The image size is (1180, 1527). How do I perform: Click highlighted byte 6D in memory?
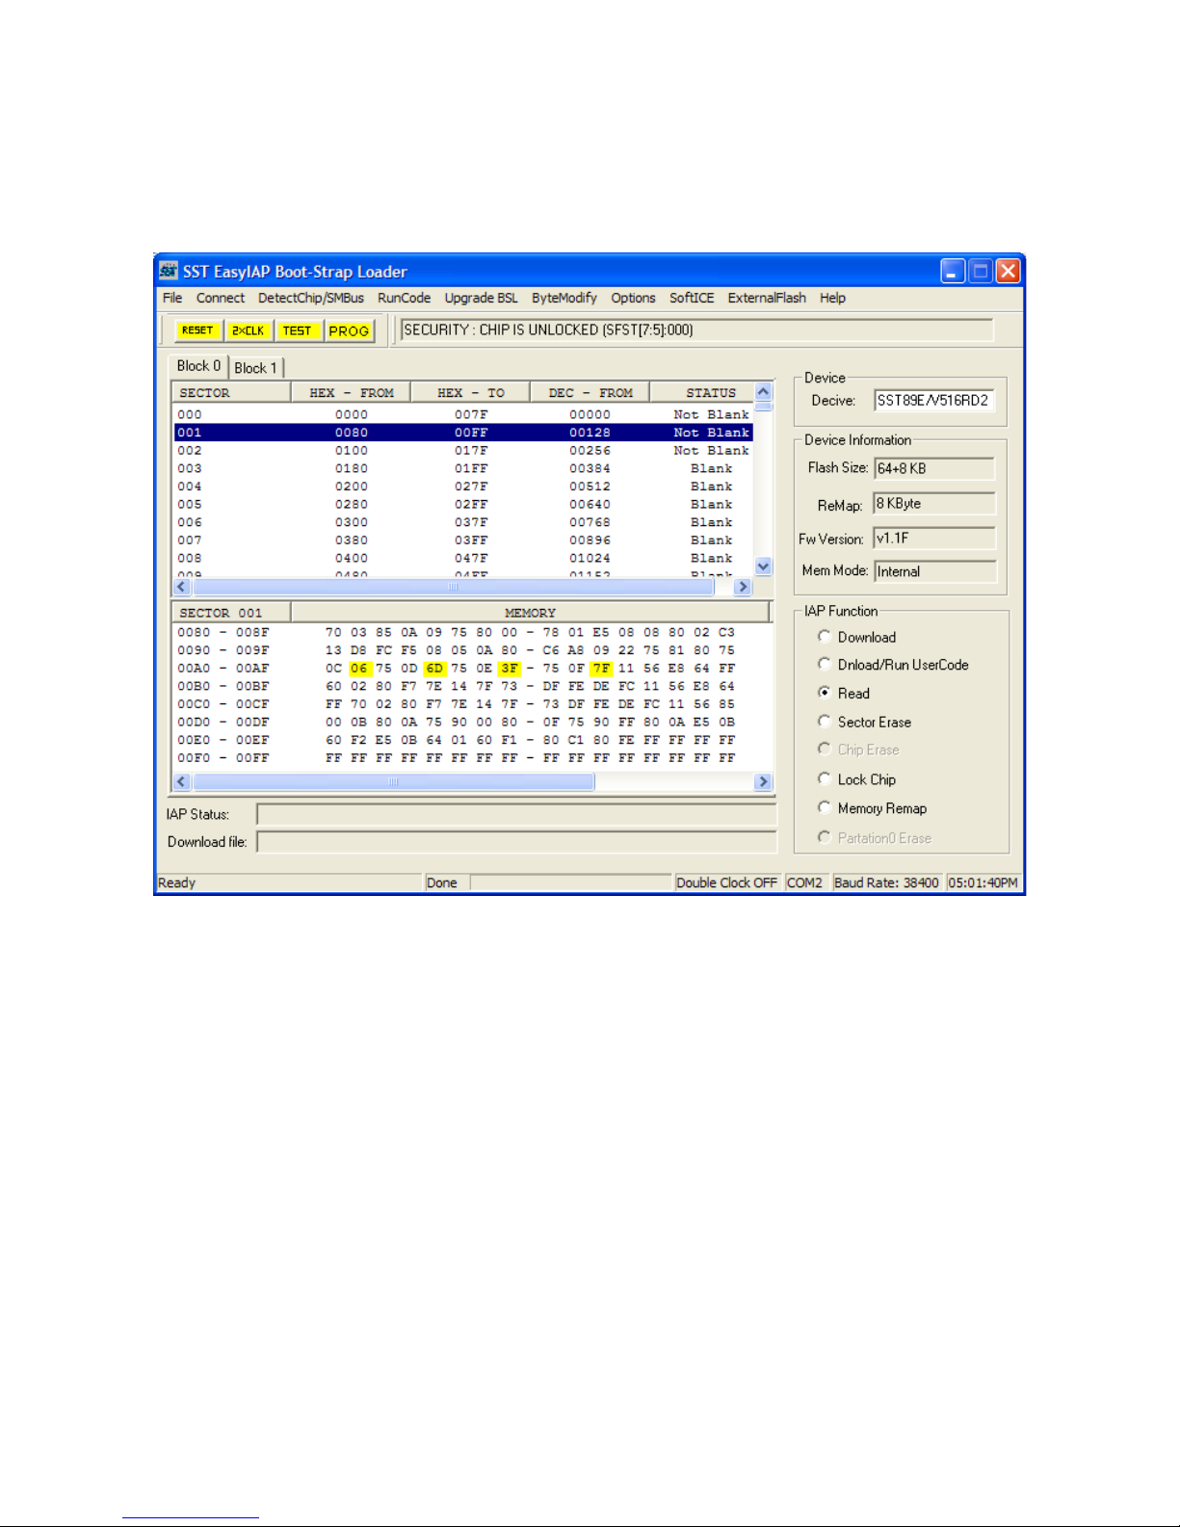click(x=434, y=668)
